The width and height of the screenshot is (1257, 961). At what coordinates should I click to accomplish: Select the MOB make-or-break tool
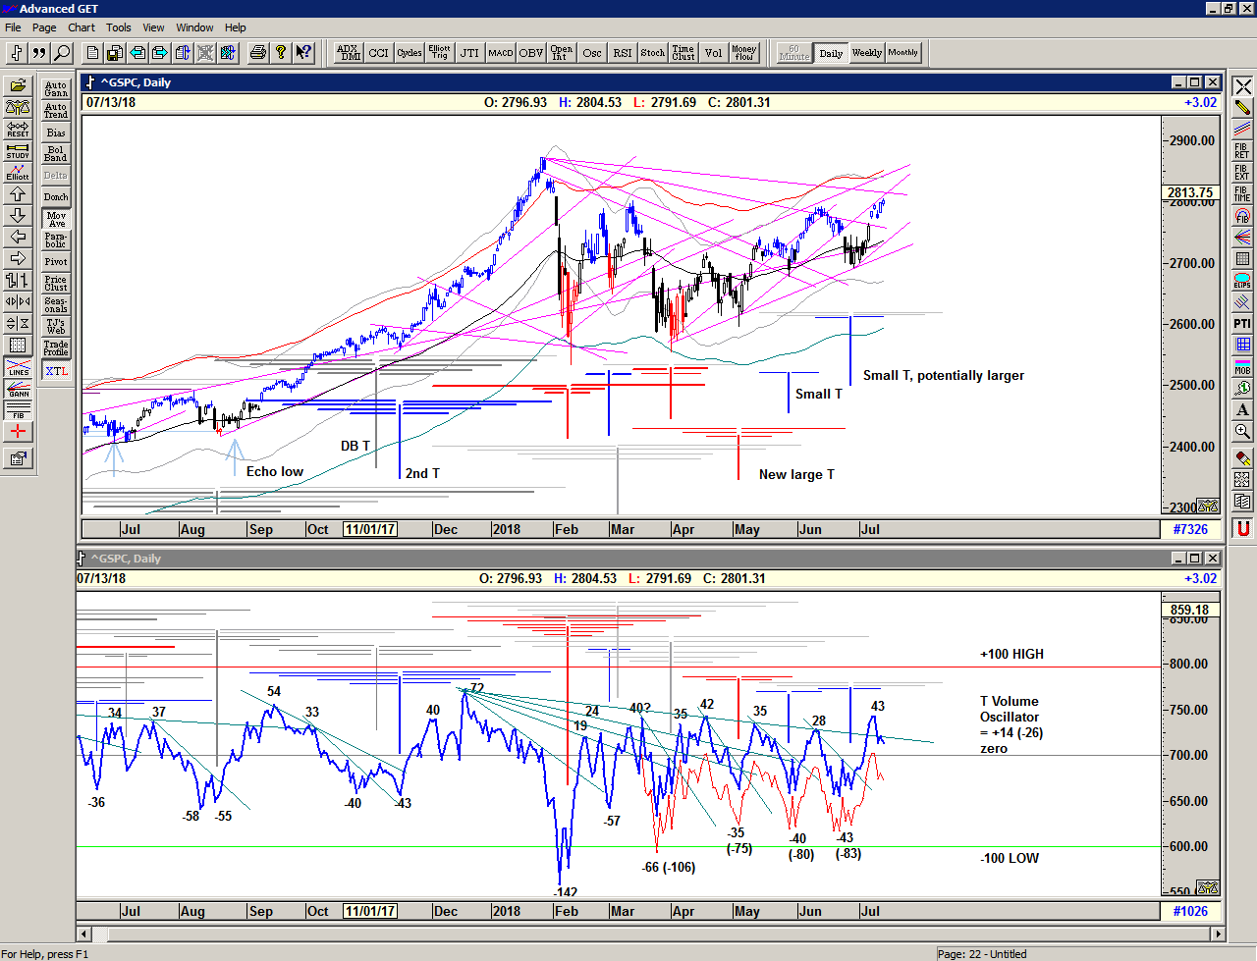coord(1242,366)
